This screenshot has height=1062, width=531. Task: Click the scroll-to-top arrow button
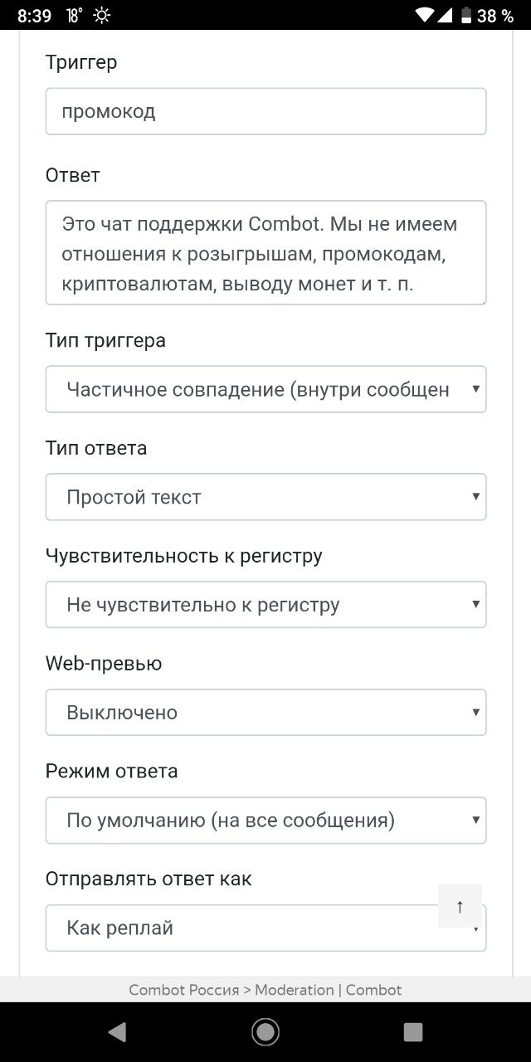[460, 906]
